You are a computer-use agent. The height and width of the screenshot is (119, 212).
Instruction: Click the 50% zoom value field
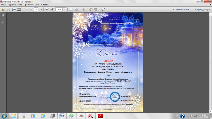pyautogui.click(x=59, y=9)
